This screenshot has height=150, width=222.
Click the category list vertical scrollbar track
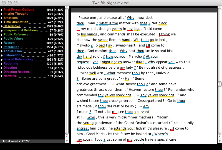point(67,71)
